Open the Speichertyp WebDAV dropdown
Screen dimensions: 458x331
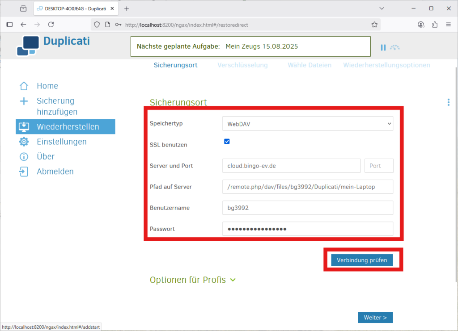coord(308,124)
